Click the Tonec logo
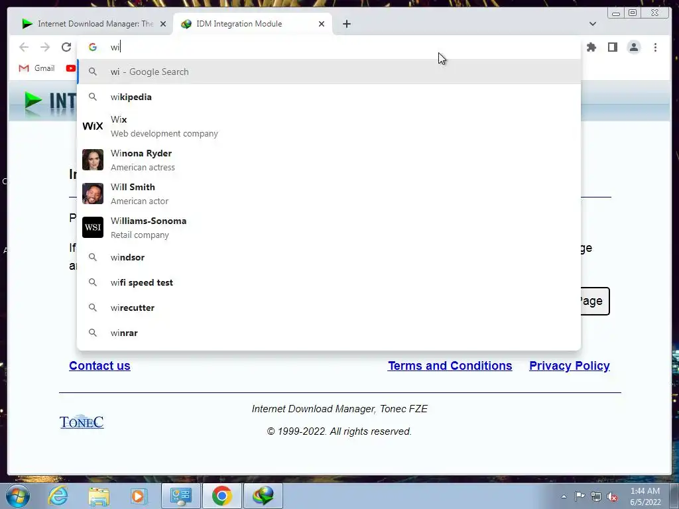The image size is (679, 509). pos(82,422)
